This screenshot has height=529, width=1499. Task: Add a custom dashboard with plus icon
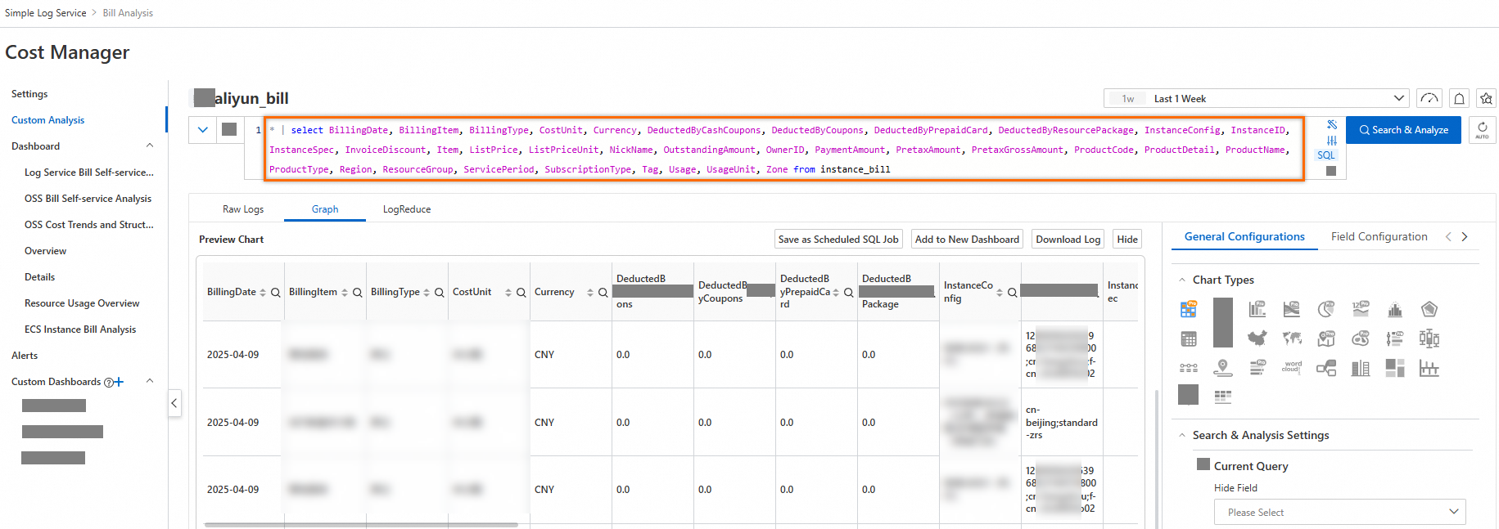point(119,382)
